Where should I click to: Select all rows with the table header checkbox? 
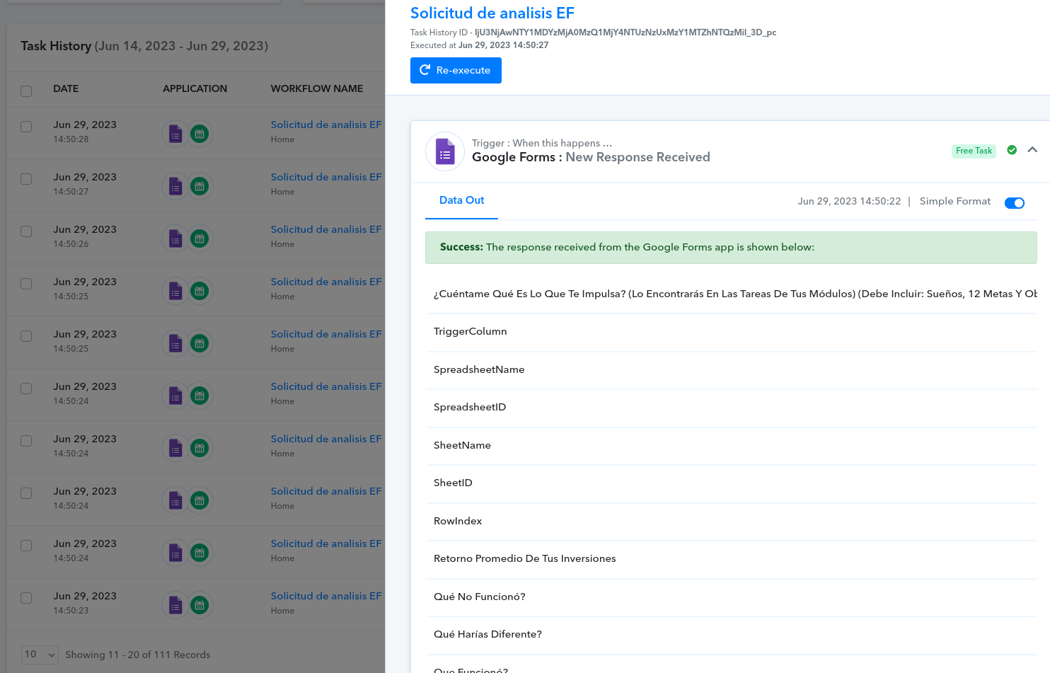tap(26, 91)
